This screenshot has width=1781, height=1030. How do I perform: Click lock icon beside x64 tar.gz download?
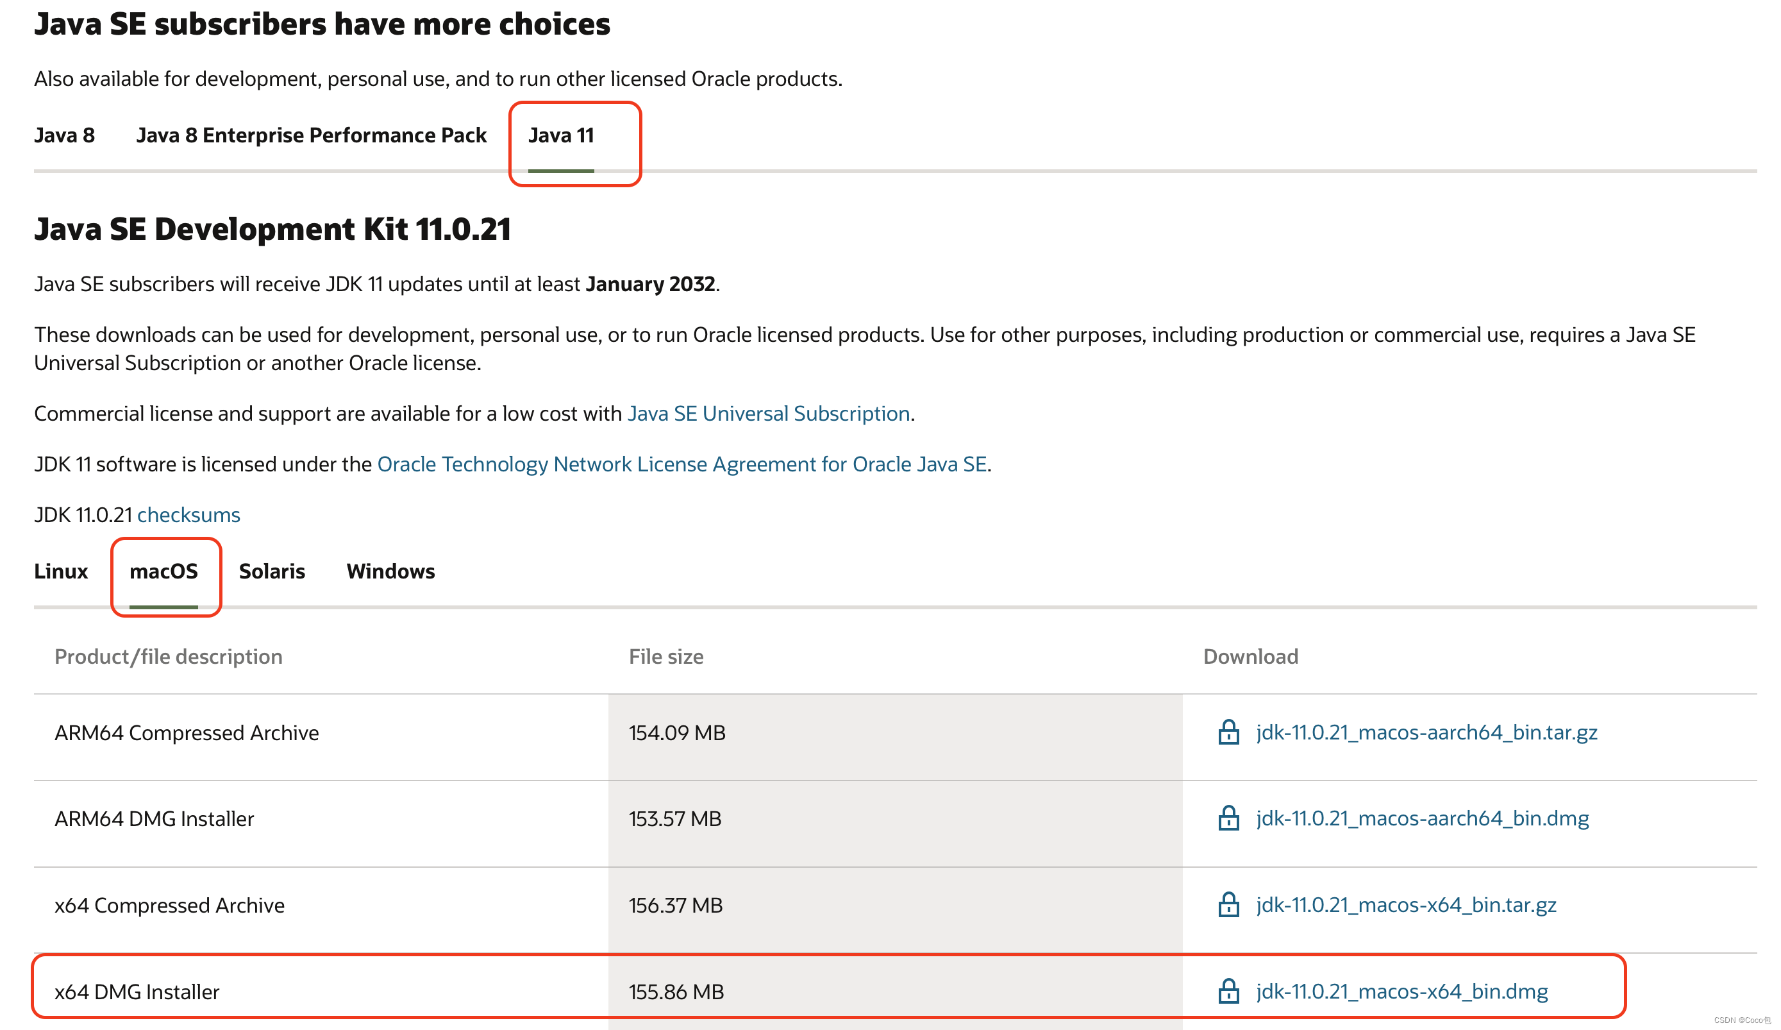click(x=1228, y=905)
